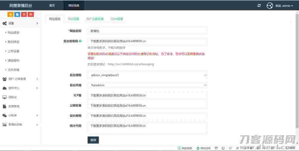Click the gears icon beside 设置
299x151 pixels.
(5, 23)
